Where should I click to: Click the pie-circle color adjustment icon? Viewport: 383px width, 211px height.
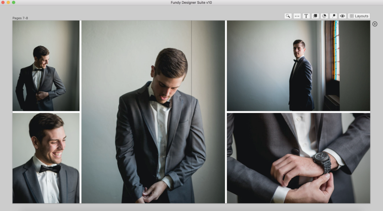(324, 16)
